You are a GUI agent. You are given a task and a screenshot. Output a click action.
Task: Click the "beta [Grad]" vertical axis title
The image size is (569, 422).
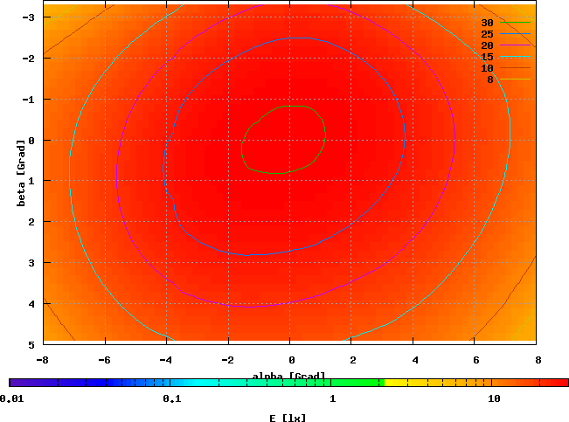click(21, 173)
